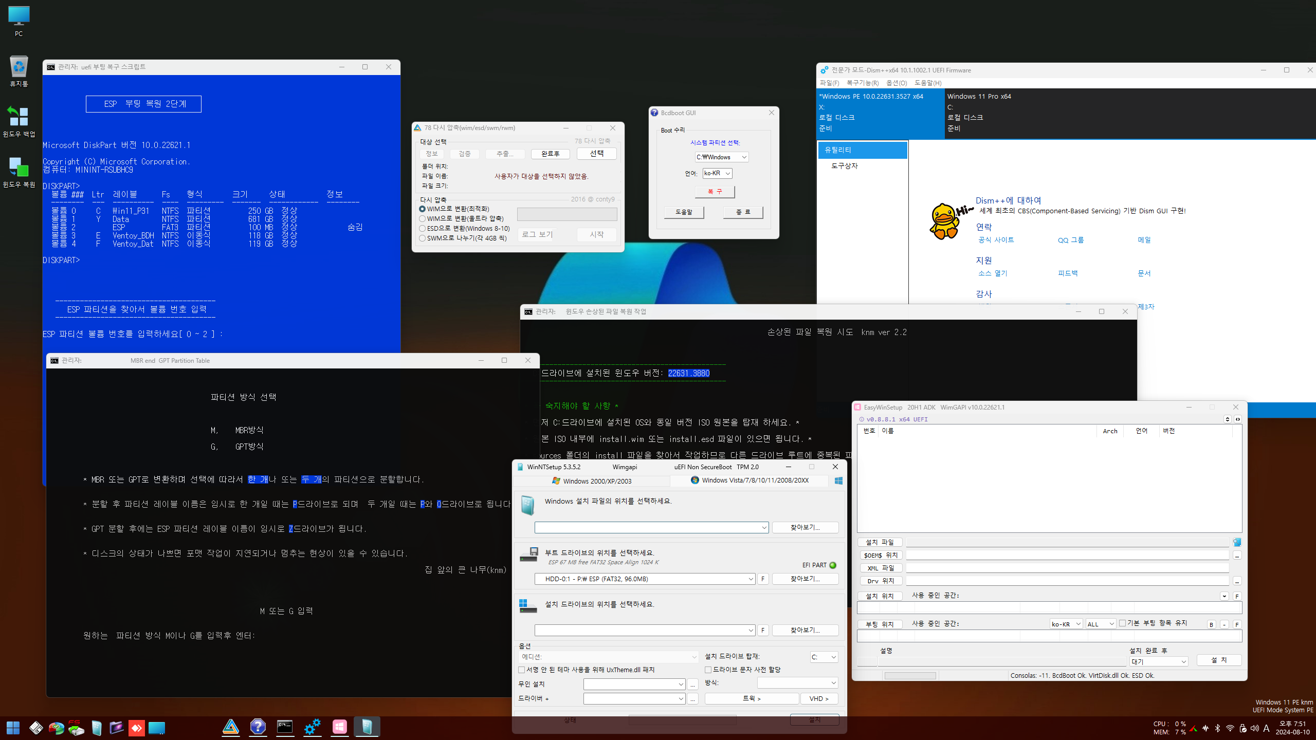1316x740 pixels.
Task: Click EasyWinSetup status bar progress bar
Action: pyautogui.click(x=910, y=676)
